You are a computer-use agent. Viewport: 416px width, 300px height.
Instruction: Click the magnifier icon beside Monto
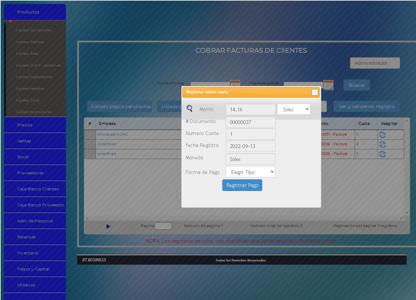click(x=189, y=108)
